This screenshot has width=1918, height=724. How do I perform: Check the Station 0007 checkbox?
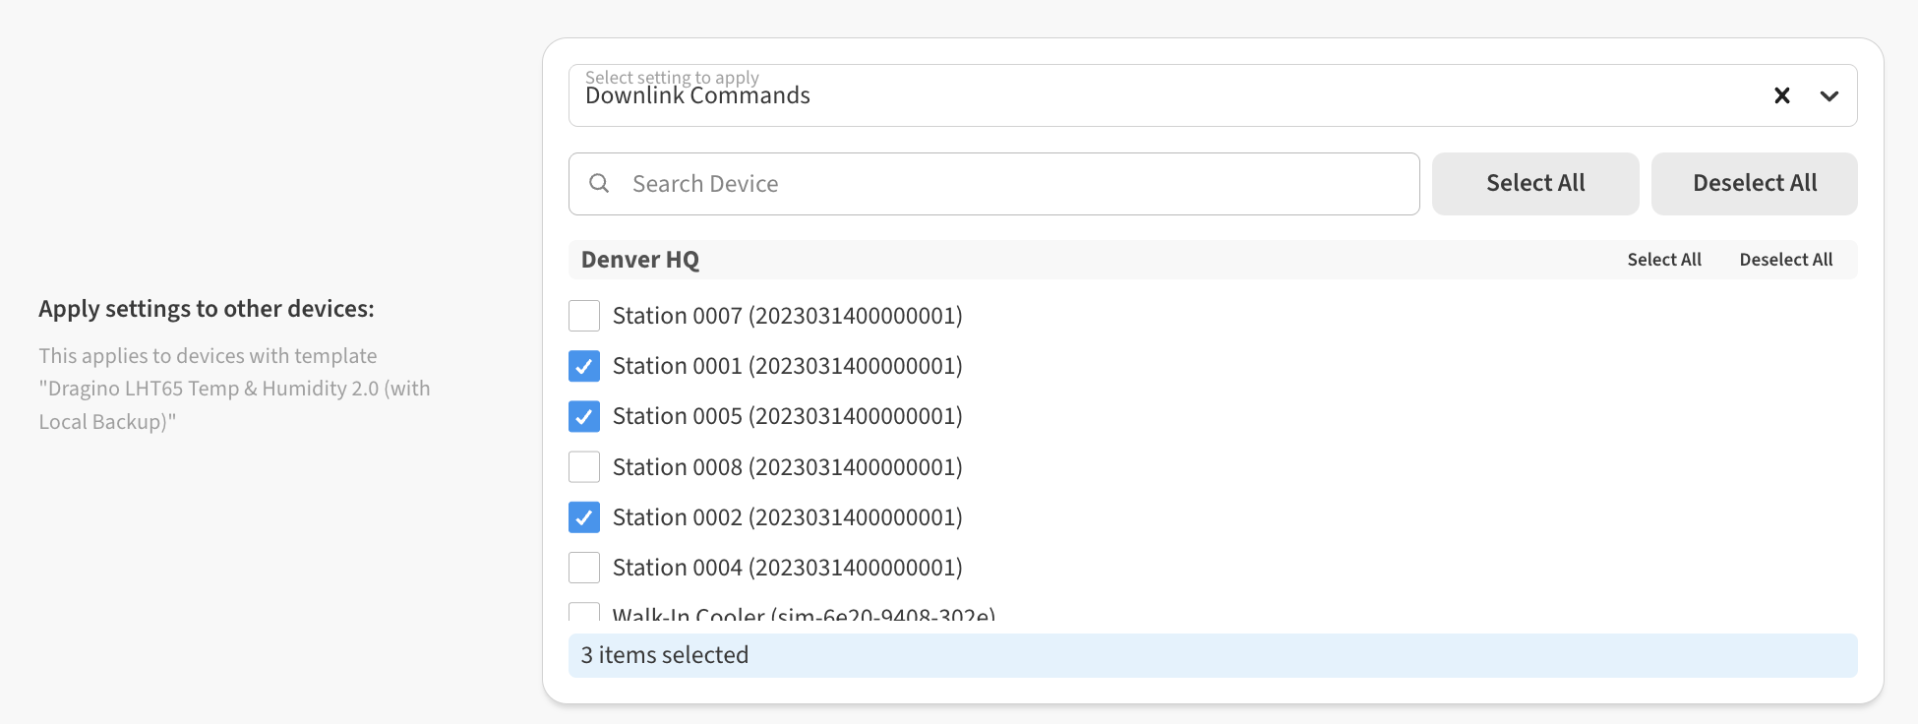click(584, 316)
